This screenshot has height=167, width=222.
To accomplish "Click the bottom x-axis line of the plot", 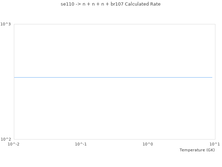I will coord(114,139).
